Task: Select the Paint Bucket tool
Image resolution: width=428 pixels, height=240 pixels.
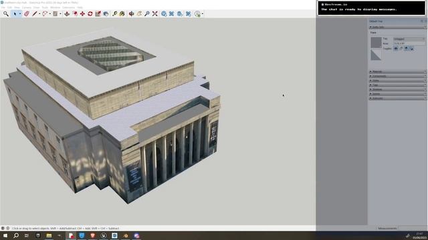Action: 122,13
